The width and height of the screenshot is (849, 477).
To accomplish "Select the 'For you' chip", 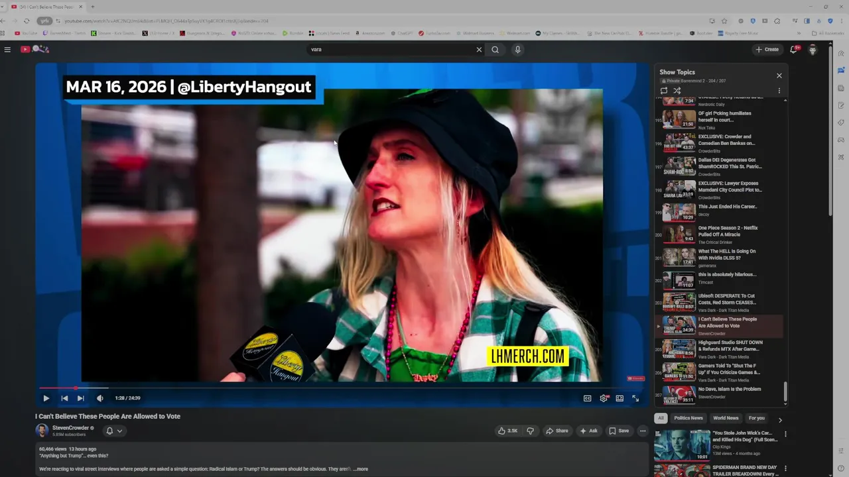I will [x=757, y=418].
